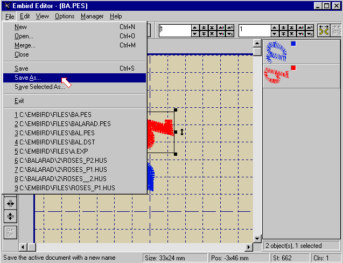Click the down-arrow with color stripe in the first group
The width and height of the screenshot is (343, 263).
[221, 34]
